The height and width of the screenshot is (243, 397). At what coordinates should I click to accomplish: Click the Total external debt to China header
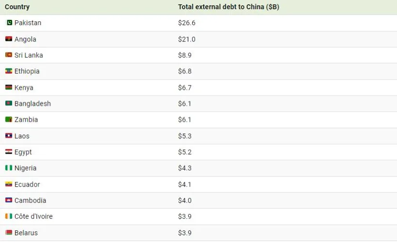coord(228,7)
